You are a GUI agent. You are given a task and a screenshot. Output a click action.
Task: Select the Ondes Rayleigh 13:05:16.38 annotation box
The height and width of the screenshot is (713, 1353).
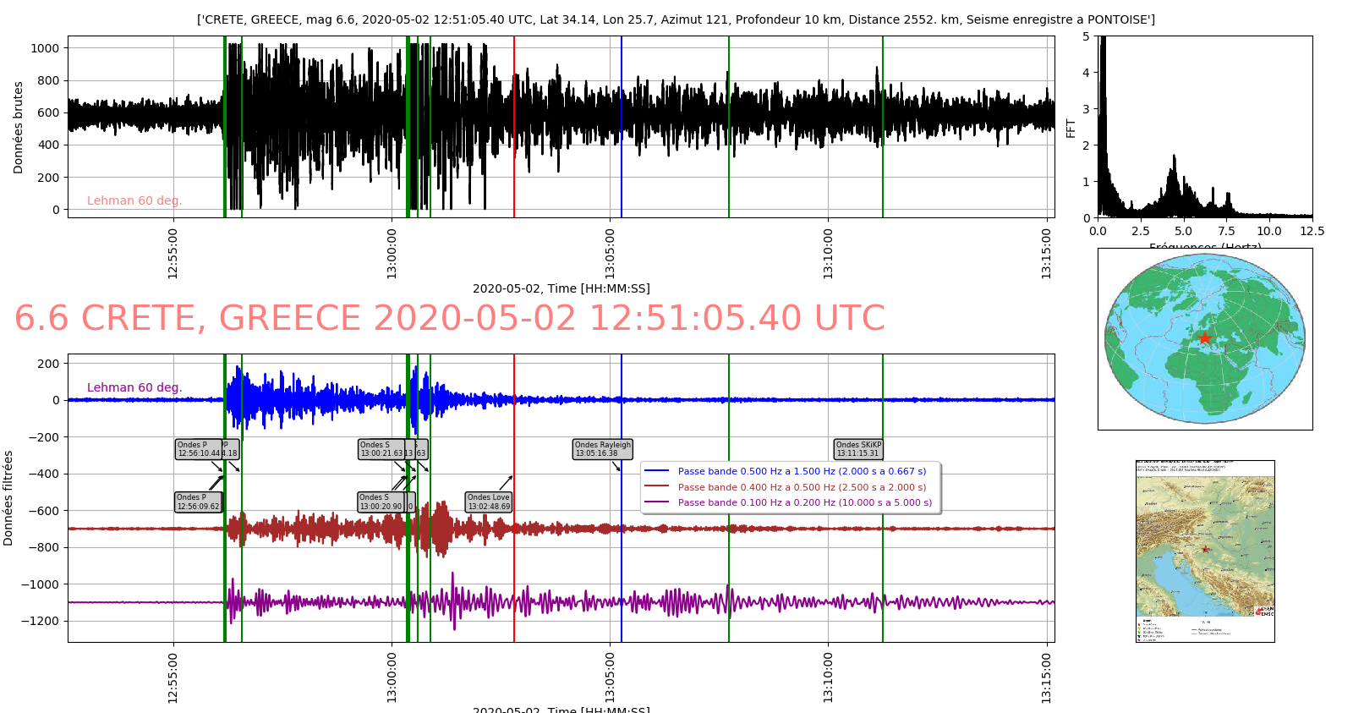(x=602, y=449)
